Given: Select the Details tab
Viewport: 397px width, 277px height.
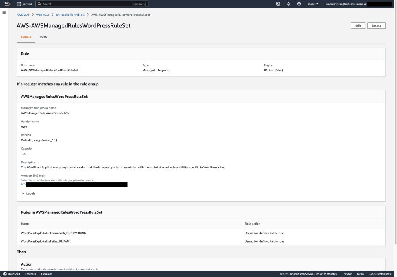Looking at the screenshot, I should click(x=26, y=37).
